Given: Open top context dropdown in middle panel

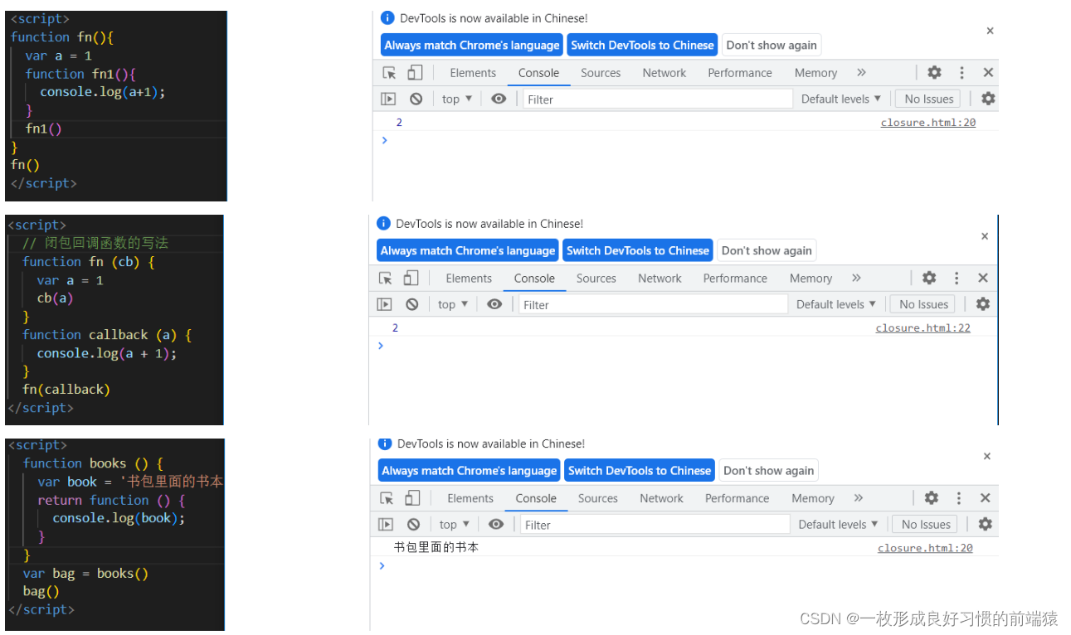Looking at the screenshot, I should point(453,304).
